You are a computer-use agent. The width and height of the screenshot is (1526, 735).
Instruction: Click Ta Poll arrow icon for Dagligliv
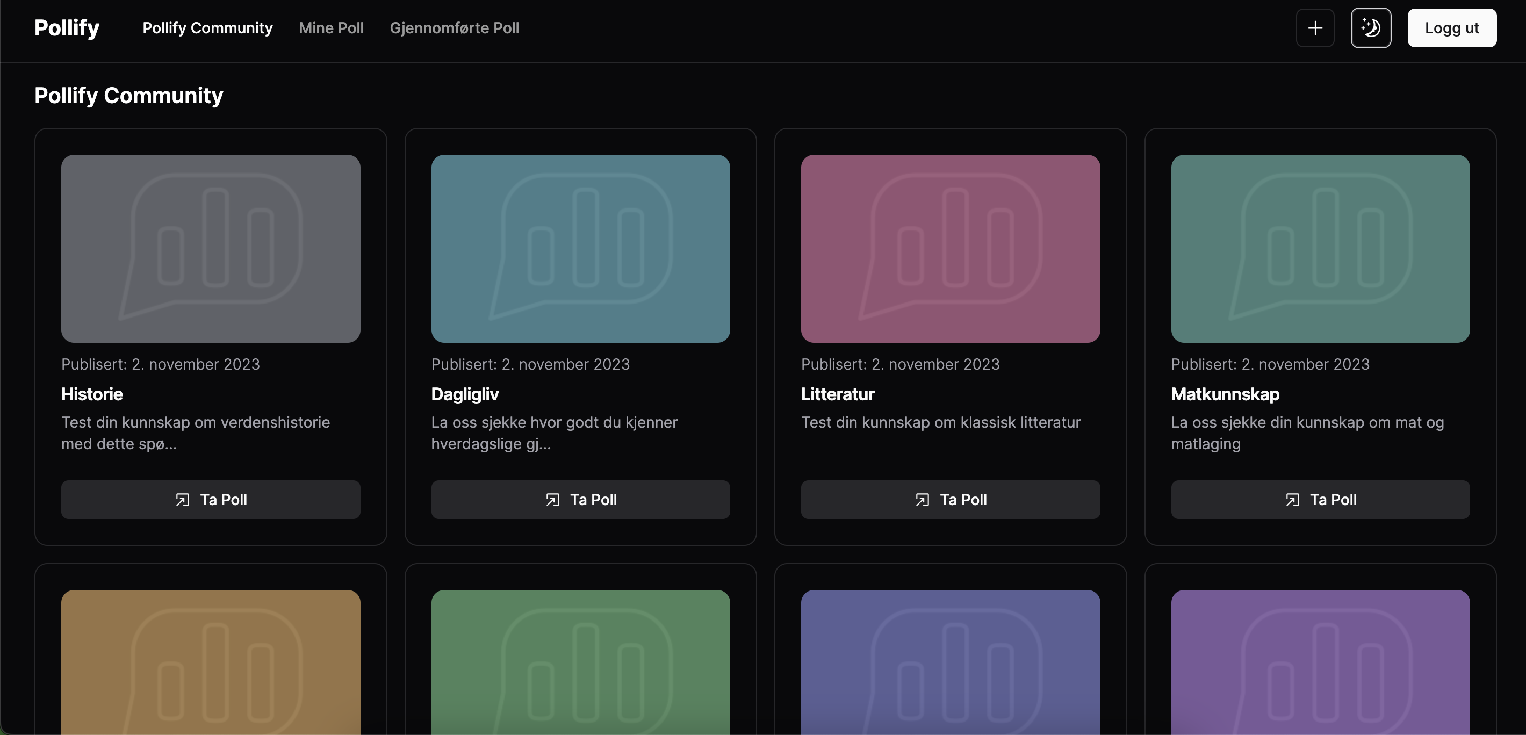click(x=552, y=500)
